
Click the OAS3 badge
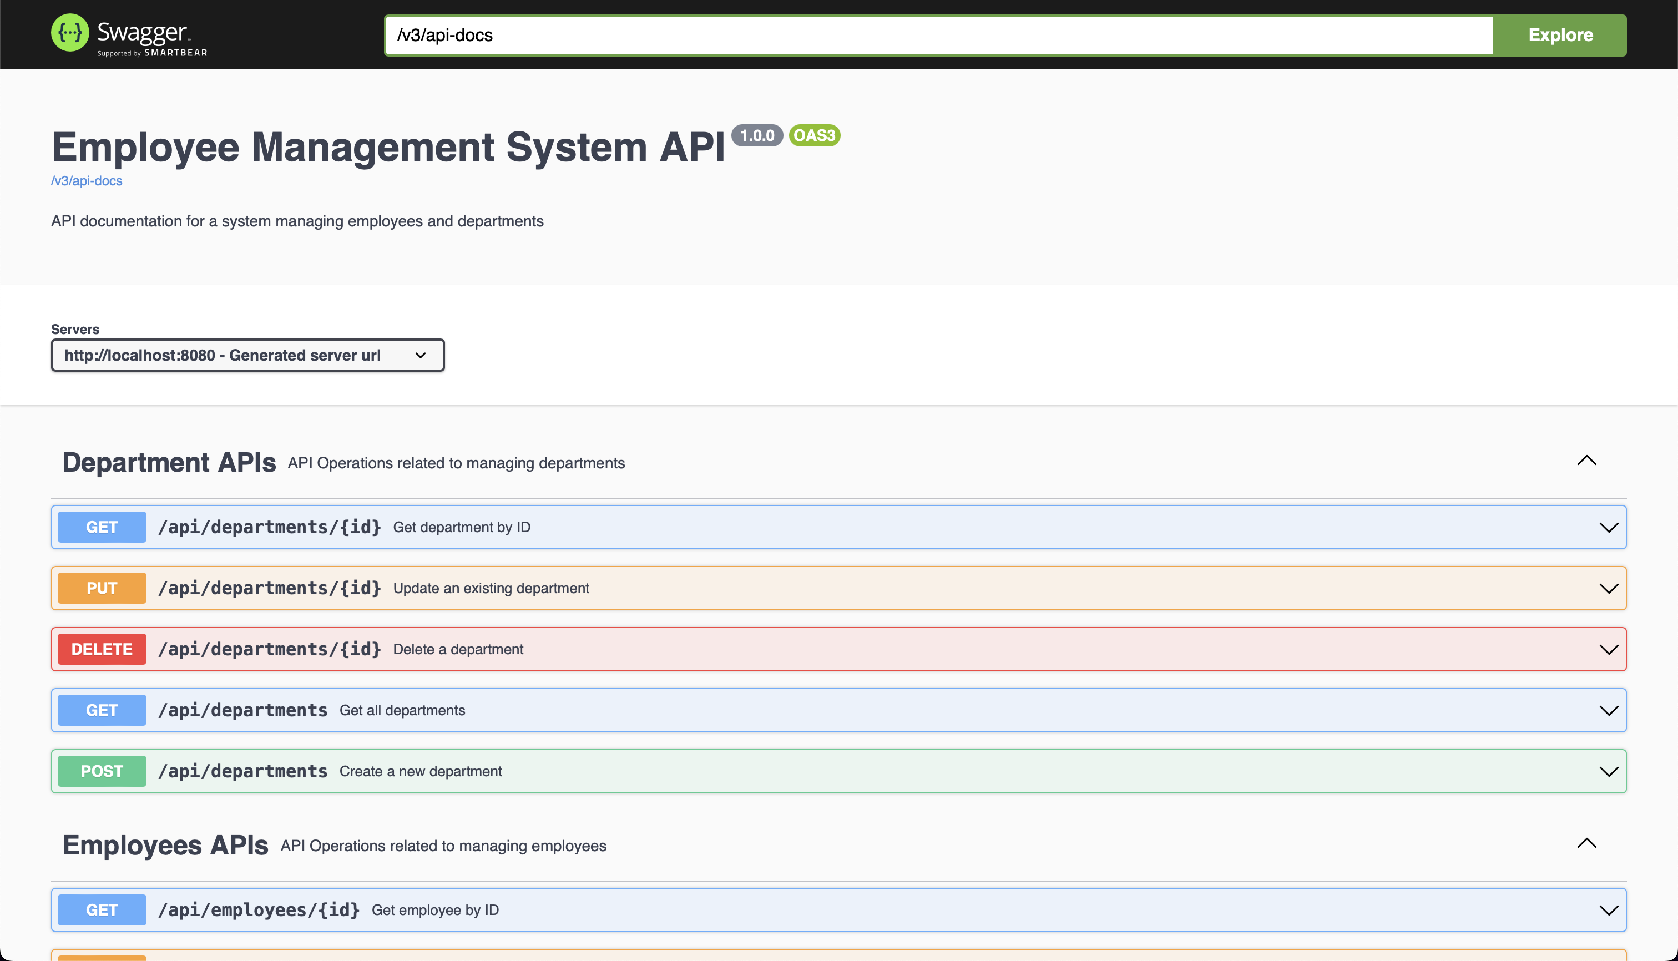tap(814, 135)
